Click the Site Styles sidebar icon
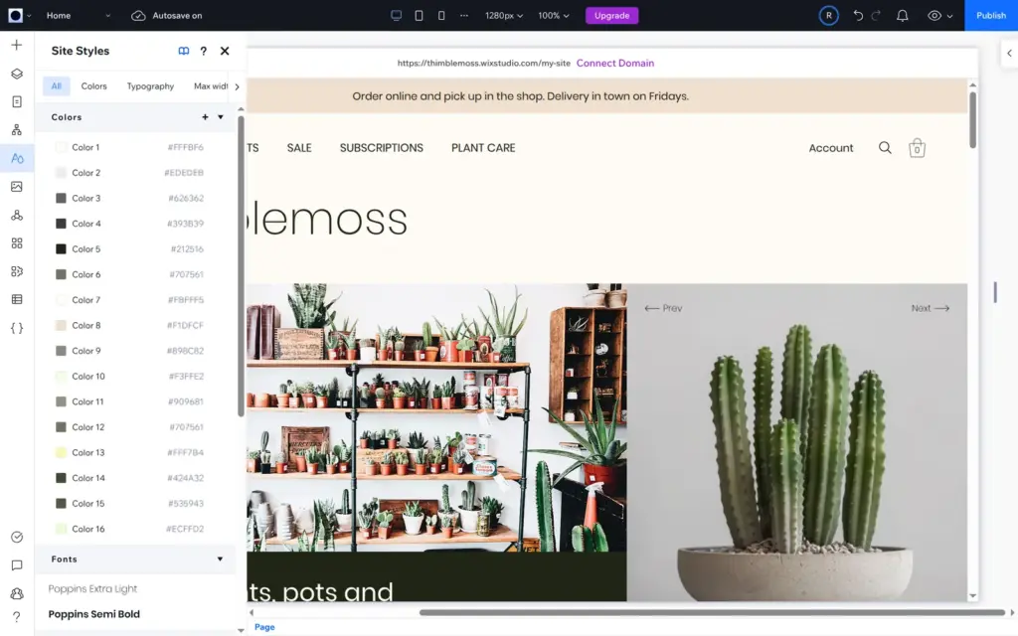The image size is (1018, 636). tap(17, 158)
